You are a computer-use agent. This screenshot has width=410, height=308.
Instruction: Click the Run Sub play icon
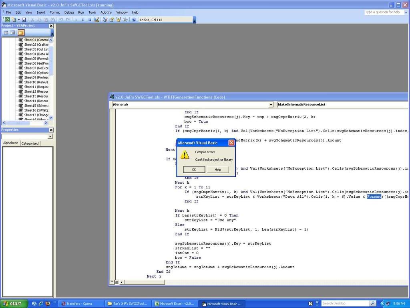[x=76, y=20]
